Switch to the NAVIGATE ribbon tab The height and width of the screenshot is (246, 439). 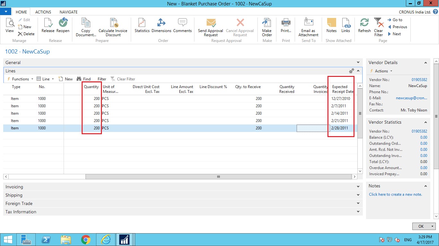[68, 12]
